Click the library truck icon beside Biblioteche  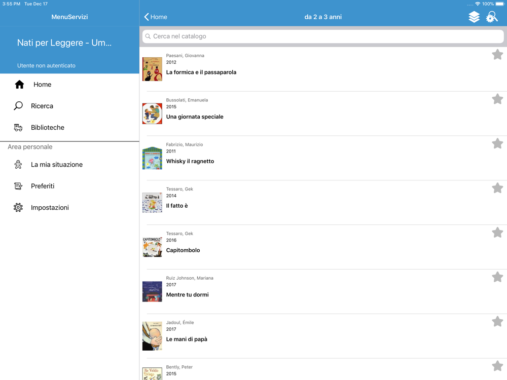coord(18,128)
